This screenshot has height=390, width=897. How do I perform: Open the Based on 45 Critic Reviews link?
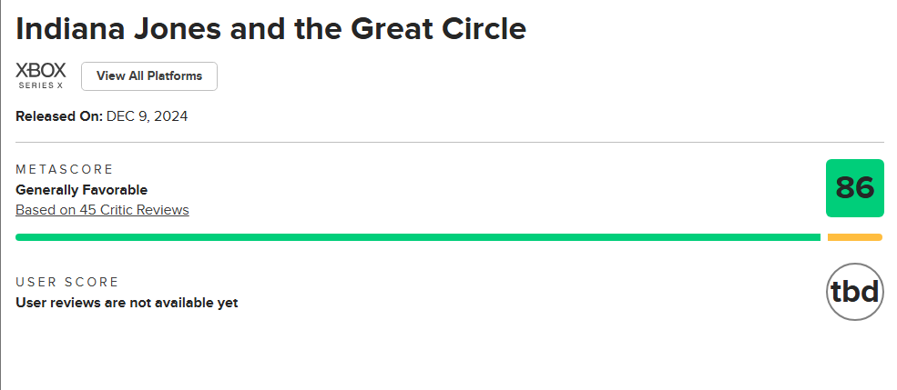102,210
